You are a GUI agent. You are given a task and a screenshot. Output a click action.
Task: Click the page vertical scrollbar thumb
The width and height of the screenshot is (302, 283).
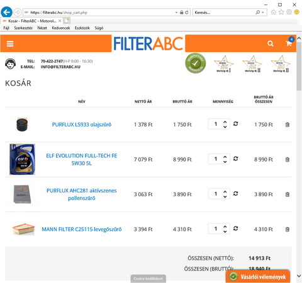coord(299,66)
